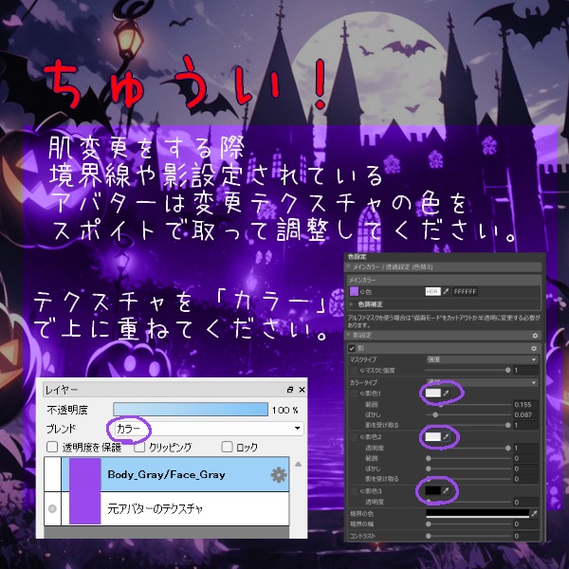Close the レイヤー panel
The image size is (569, 569).
[x=302, y=390]
